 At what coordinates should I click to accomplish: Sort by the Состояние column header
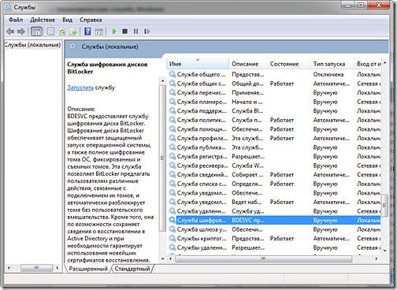click(x=289, y=64)
